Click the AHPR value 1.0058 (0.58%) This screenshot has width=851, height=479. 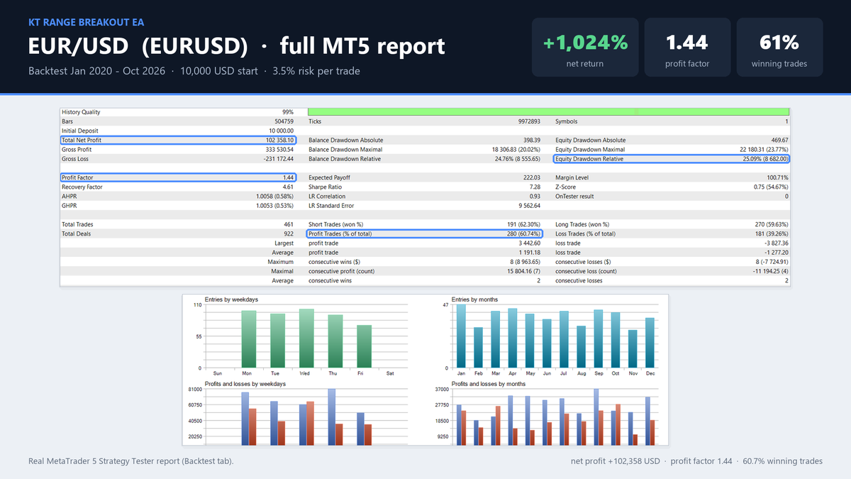click(x=274, y=196)
